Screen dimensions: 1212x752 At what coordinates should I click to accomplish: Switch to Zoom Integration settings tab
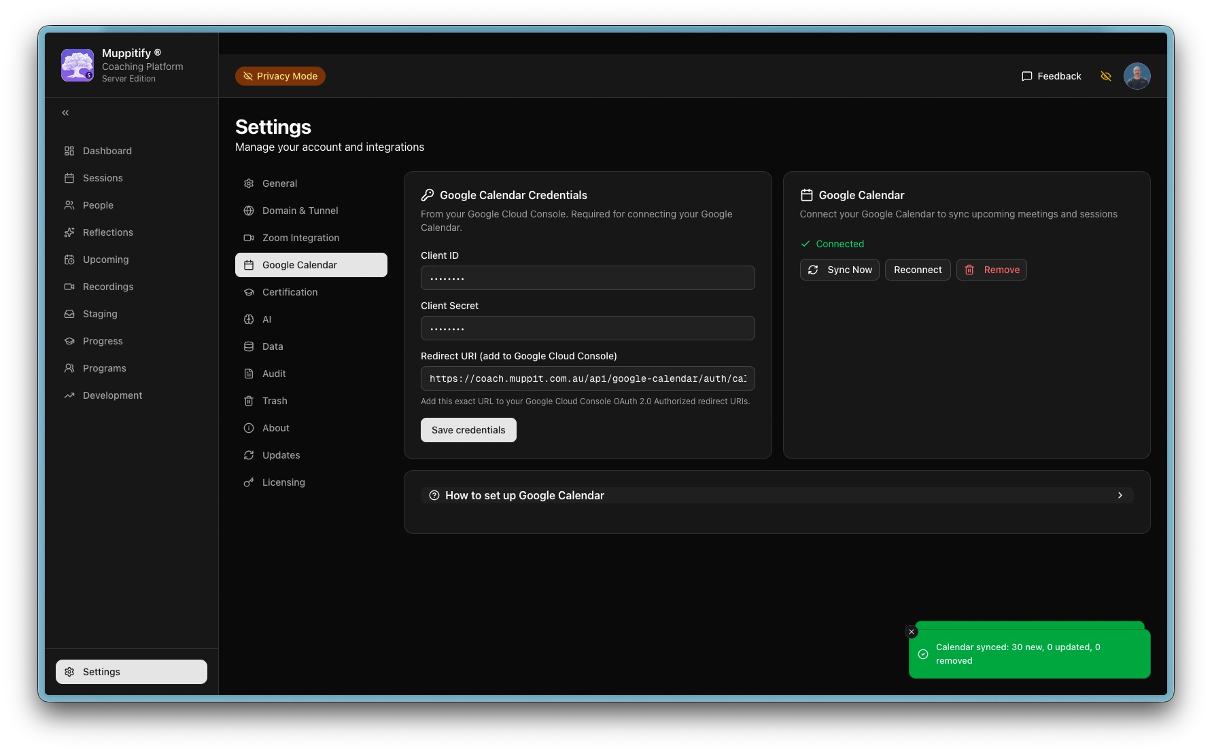coord(300,238)
